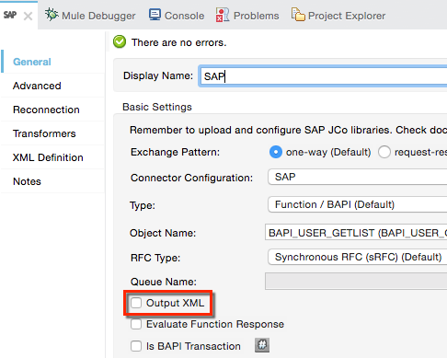The image size is (447, 358).
Task: Select the SAP editor tab
Action: (10, 15)
